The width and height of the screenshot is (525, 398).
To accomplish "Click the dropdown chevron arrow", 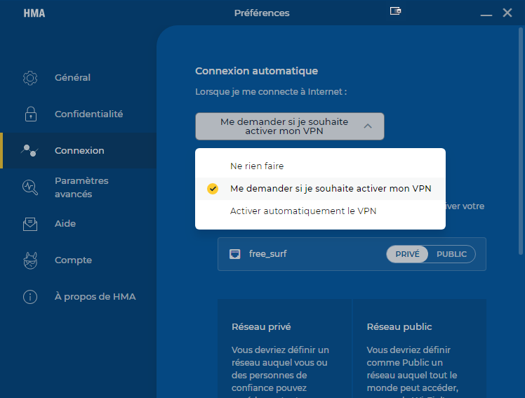I will (368, 126).
